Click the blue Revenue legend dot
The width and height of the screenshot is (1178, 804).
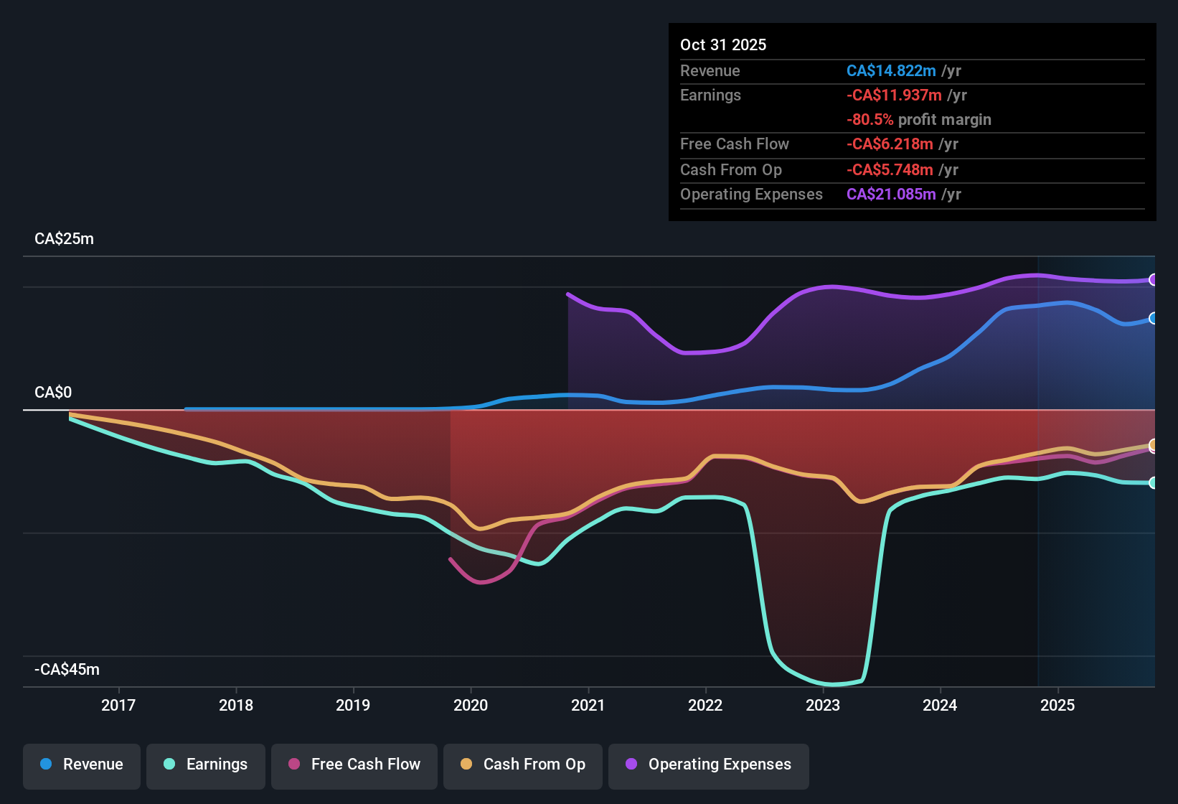click(x=44, y=765)
